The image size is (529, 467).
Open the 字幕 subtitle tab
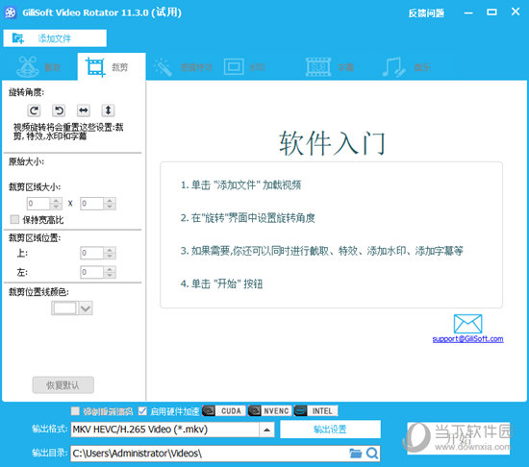tap(330, 67)
